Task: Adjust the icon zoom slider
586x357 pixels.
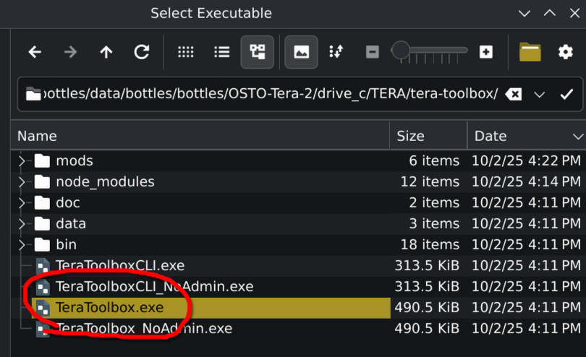Action: (x=400, y=51)
